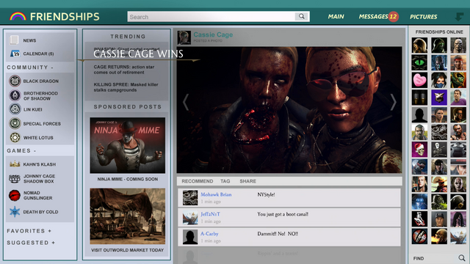Open Mohawk Brian's profile link
The image size is (470, 264).
216,194
